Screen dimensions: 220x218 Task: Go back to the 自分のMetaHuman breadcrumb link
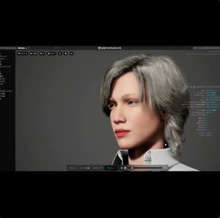coord(8,48)
